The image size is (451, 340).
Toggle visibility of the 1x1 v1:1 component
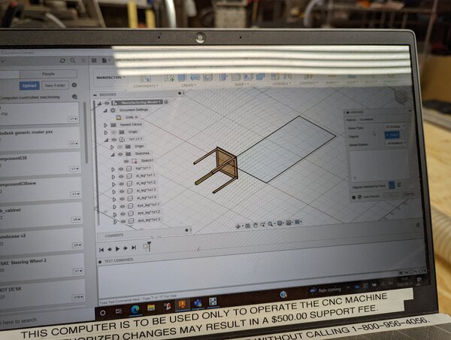[114, 140]
